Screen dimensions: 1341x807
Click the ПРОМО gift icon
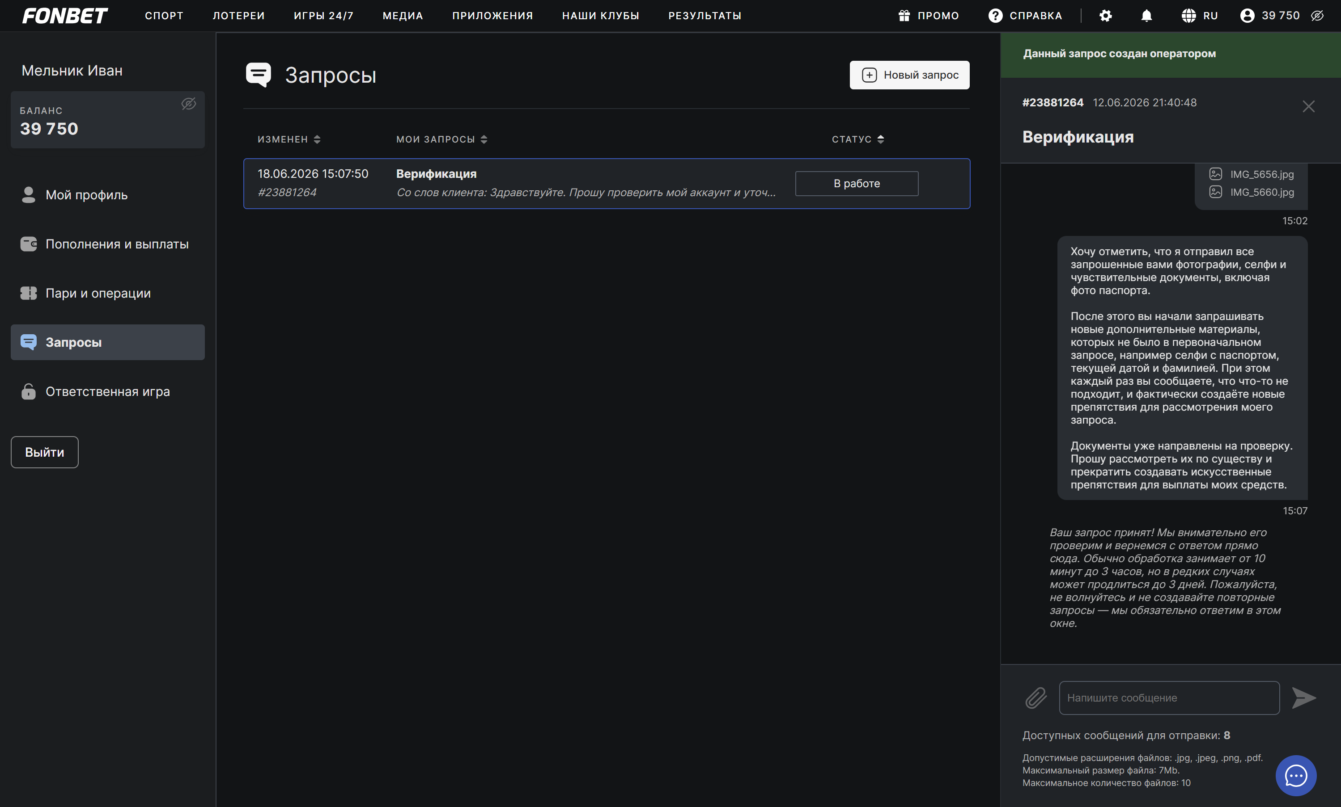904,16
